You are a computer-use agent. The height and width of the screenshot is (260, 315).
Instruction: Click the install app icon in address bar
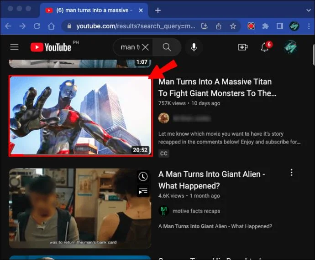tap(204, 26)
